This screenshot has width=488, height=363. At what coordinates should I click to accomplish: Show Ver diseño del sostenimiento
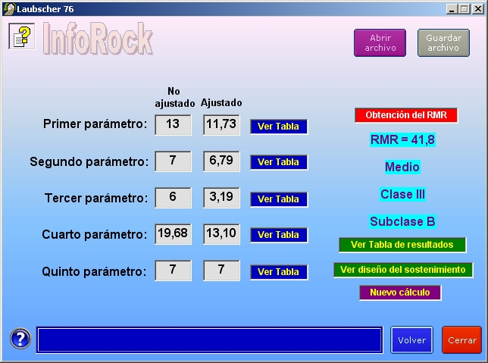coord(403,269)
